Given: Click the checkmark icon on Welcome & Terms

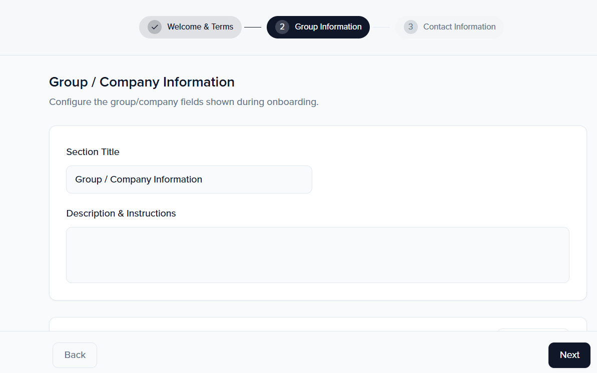Looking at the screenshot, I should [155, 27].
